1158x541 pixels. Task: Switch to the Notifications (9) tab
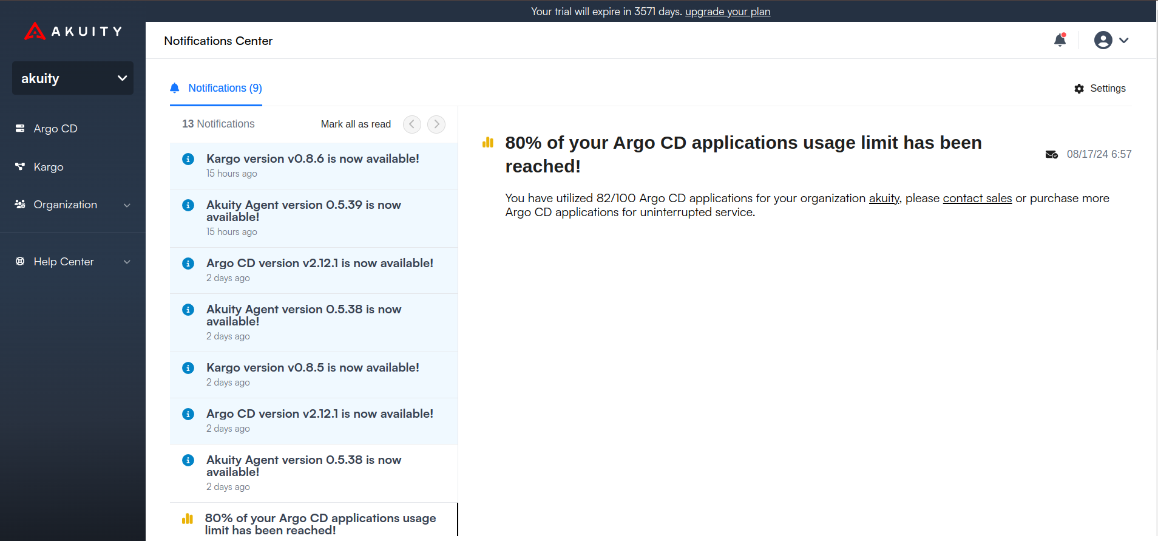pyautogui.click(x=216, y=88)
